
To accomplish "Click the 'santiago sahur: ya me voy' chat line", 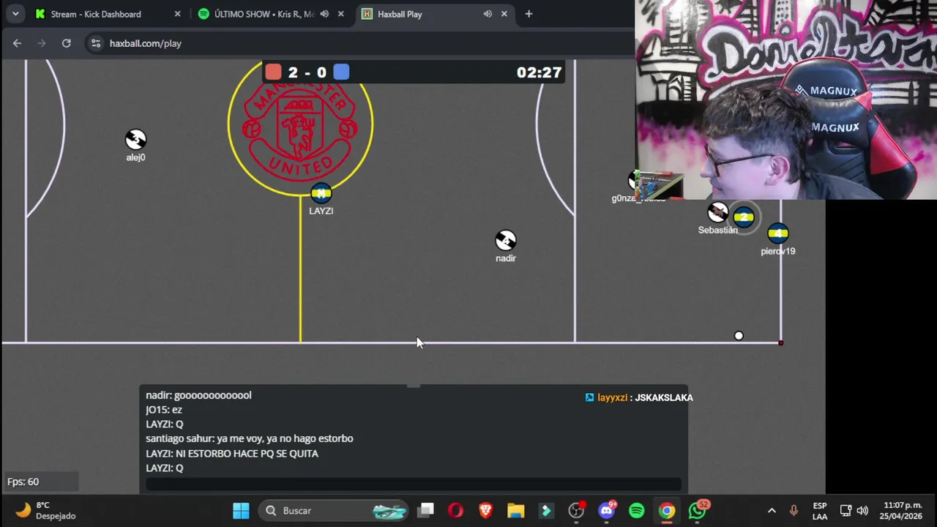I will [250, 438].
